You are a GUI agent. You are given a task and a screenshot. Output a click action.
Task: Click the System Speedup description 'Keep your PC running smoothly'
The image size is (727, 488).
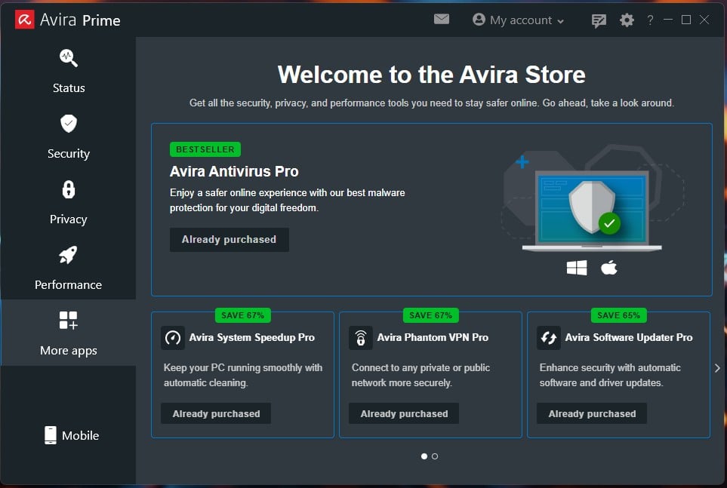(243, 375)
